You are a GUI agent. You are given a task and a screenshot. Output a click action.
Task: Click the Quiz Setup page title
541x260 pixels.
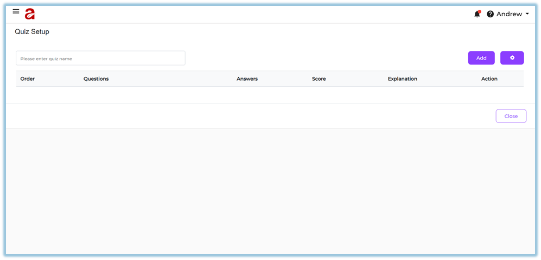32,32
